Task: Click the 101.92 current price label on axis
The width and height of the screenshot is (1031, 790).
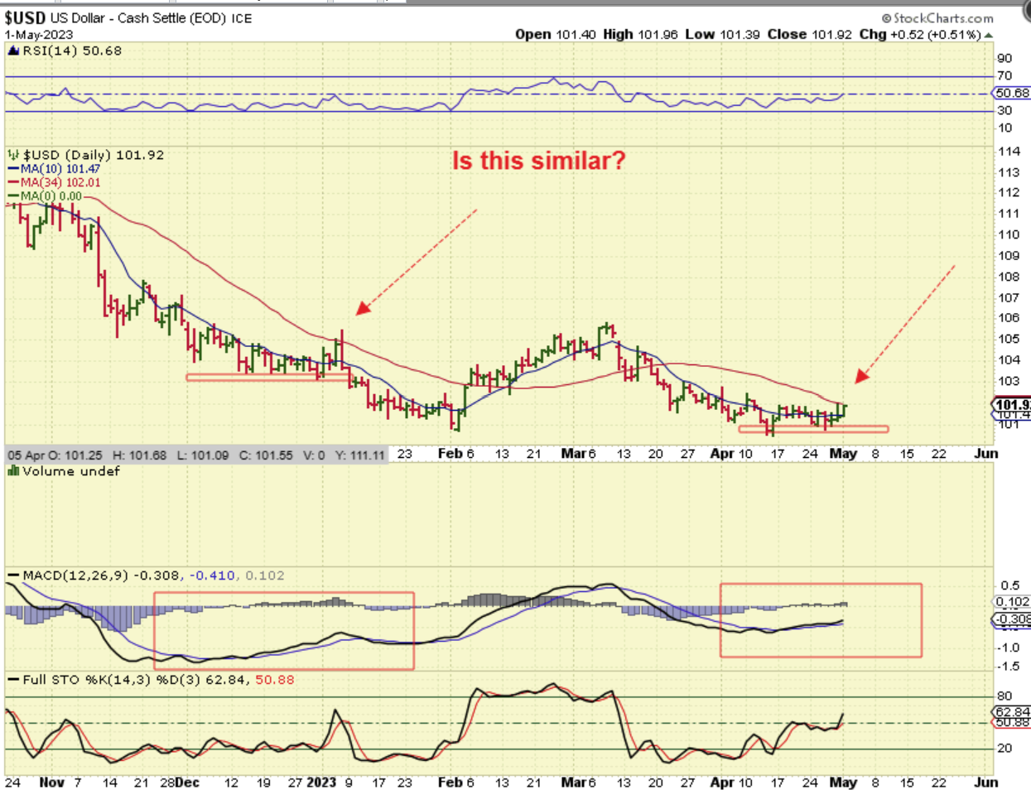Action: (1012, 405)
